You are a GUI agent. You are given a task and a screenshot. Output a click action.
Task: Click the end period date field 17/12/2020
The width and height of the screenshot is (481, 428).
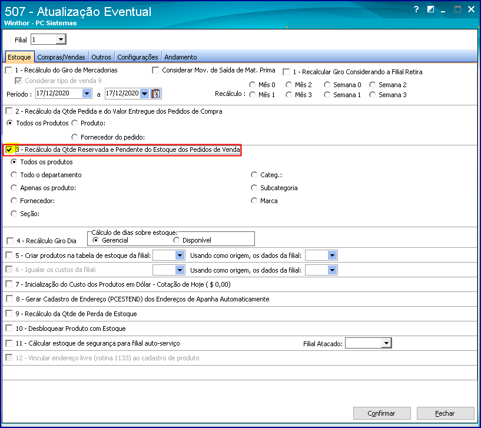[122, 93]
